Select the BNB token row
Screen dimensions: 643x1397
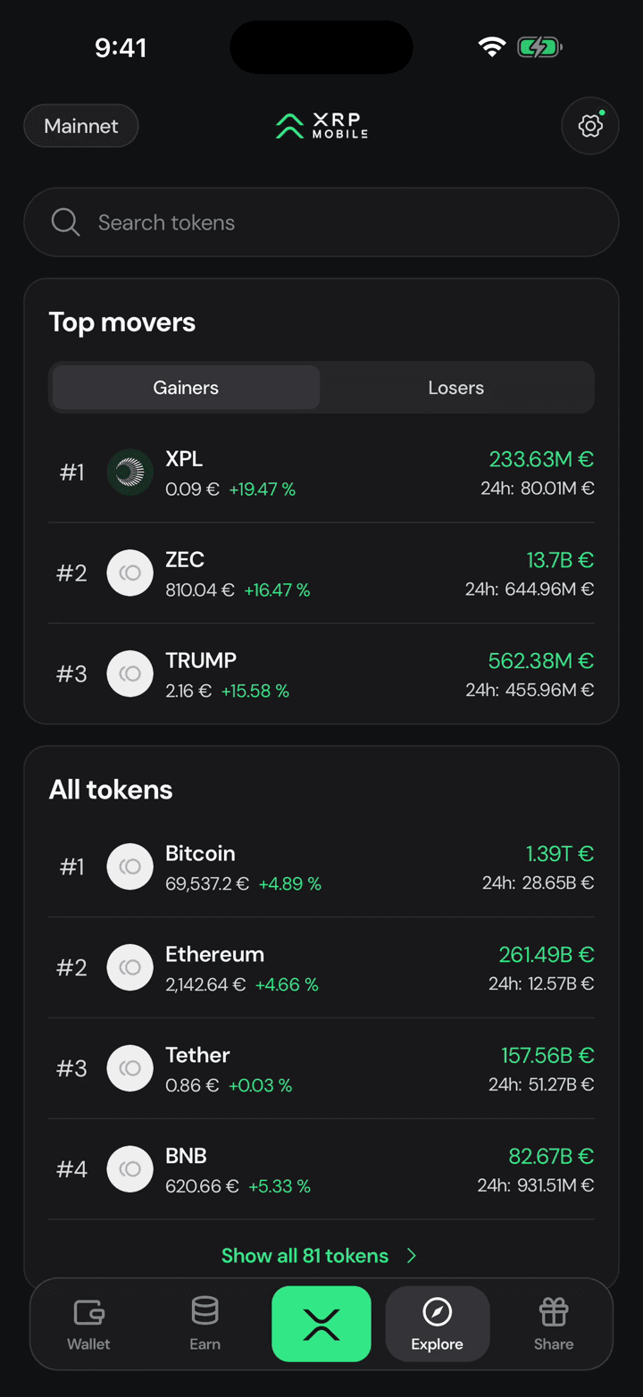pyautogui.click(x=321, y=1170)
